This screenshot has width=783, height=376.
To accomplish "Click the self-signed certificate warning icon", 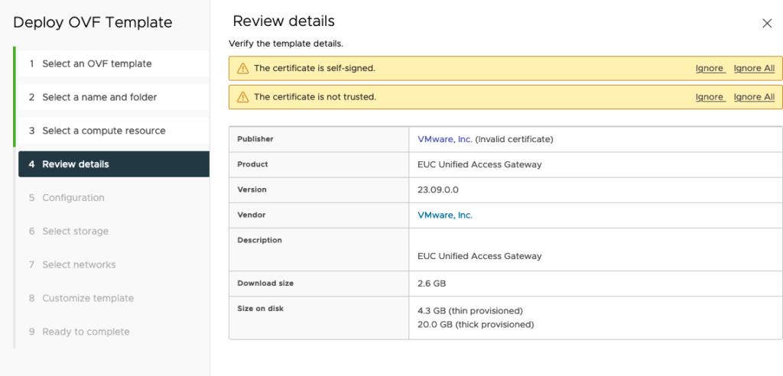I will [242, 69].
